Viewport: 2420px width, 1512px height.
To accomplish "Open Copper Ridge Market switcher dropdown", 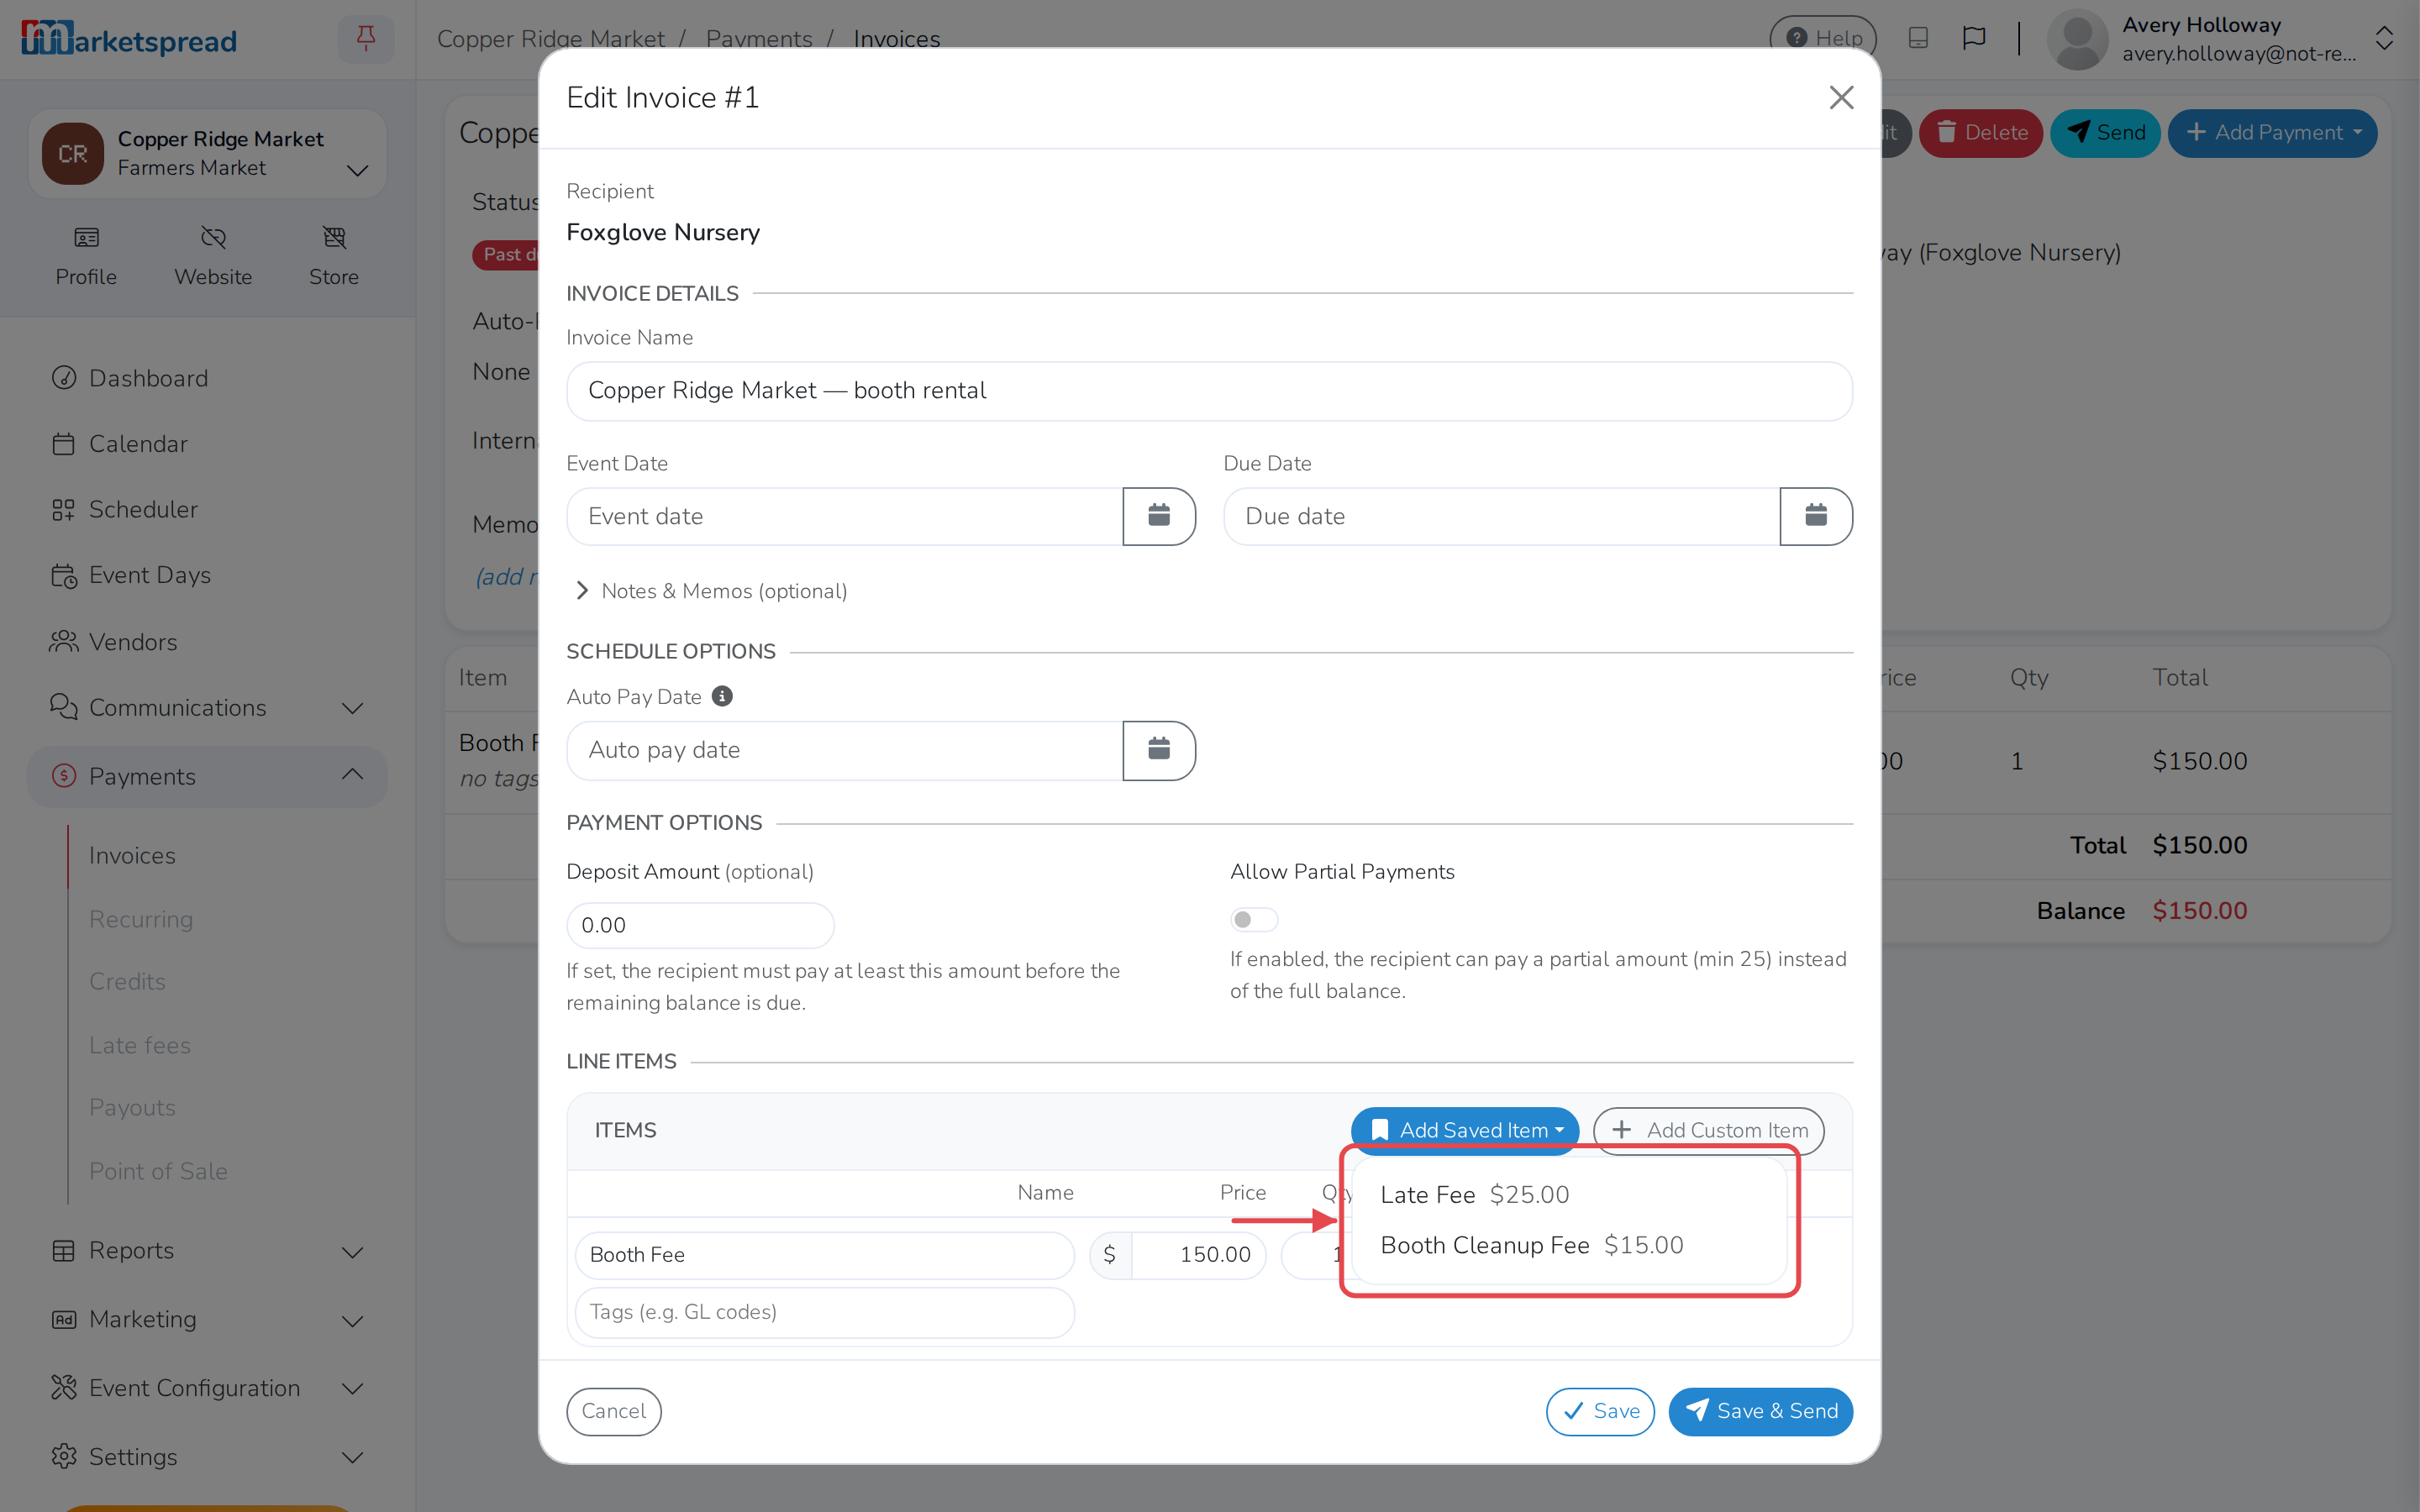I will tap(208, 154).
